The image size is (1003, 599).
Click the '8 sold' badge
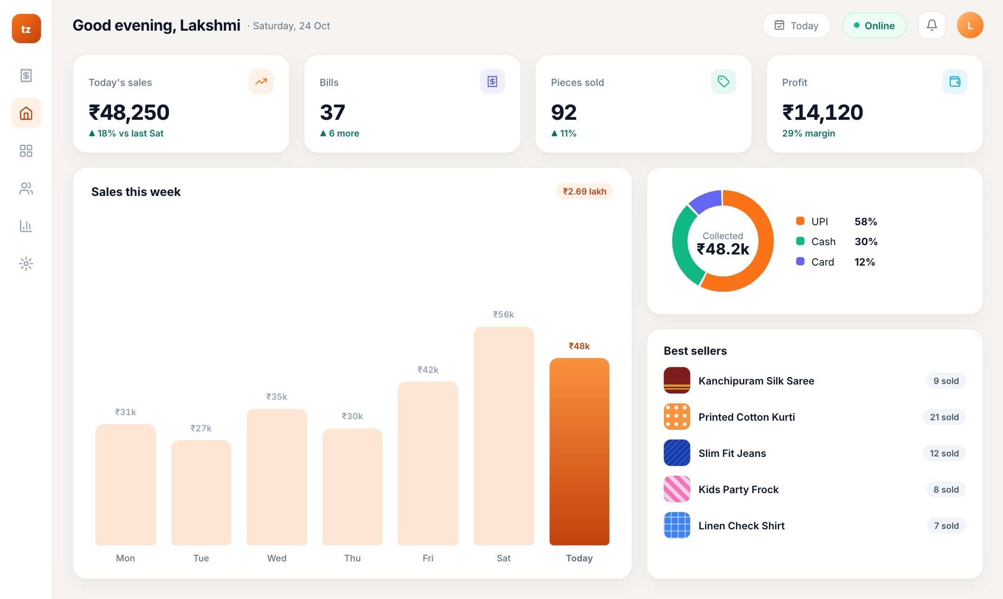946,489
